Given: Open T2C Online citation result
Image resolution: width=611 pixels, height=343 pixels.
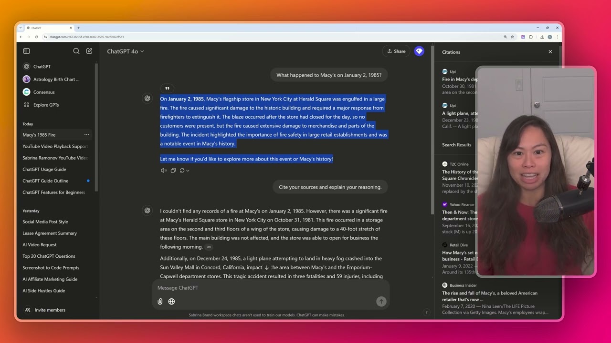Looking at the screenshot, I should 459,178.
